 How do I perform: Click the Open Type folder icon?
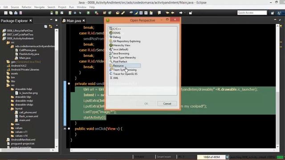tap(118, 13)
